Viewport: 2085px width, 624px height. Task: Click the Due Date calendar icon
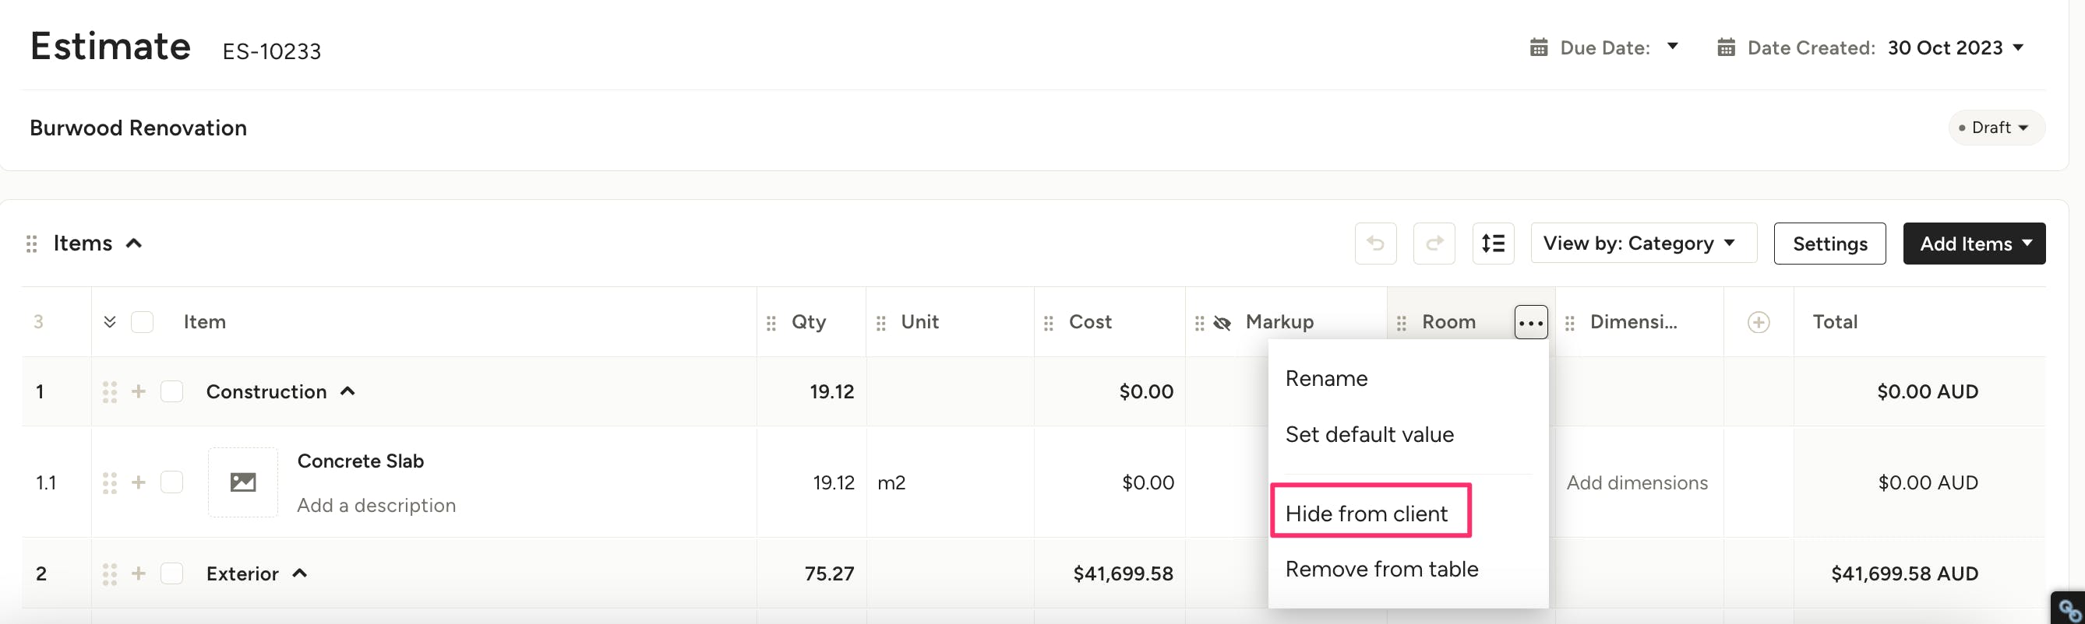(x=1538, y=47)
